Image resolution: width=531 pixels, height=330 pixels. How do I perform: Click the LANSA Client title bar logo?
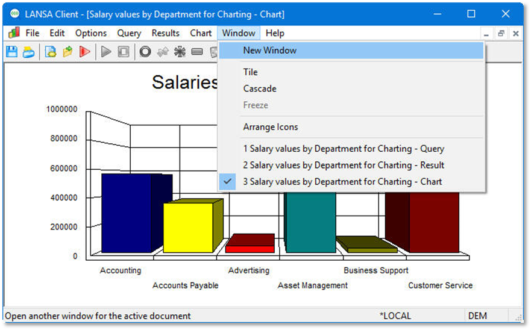pos(14,14)
